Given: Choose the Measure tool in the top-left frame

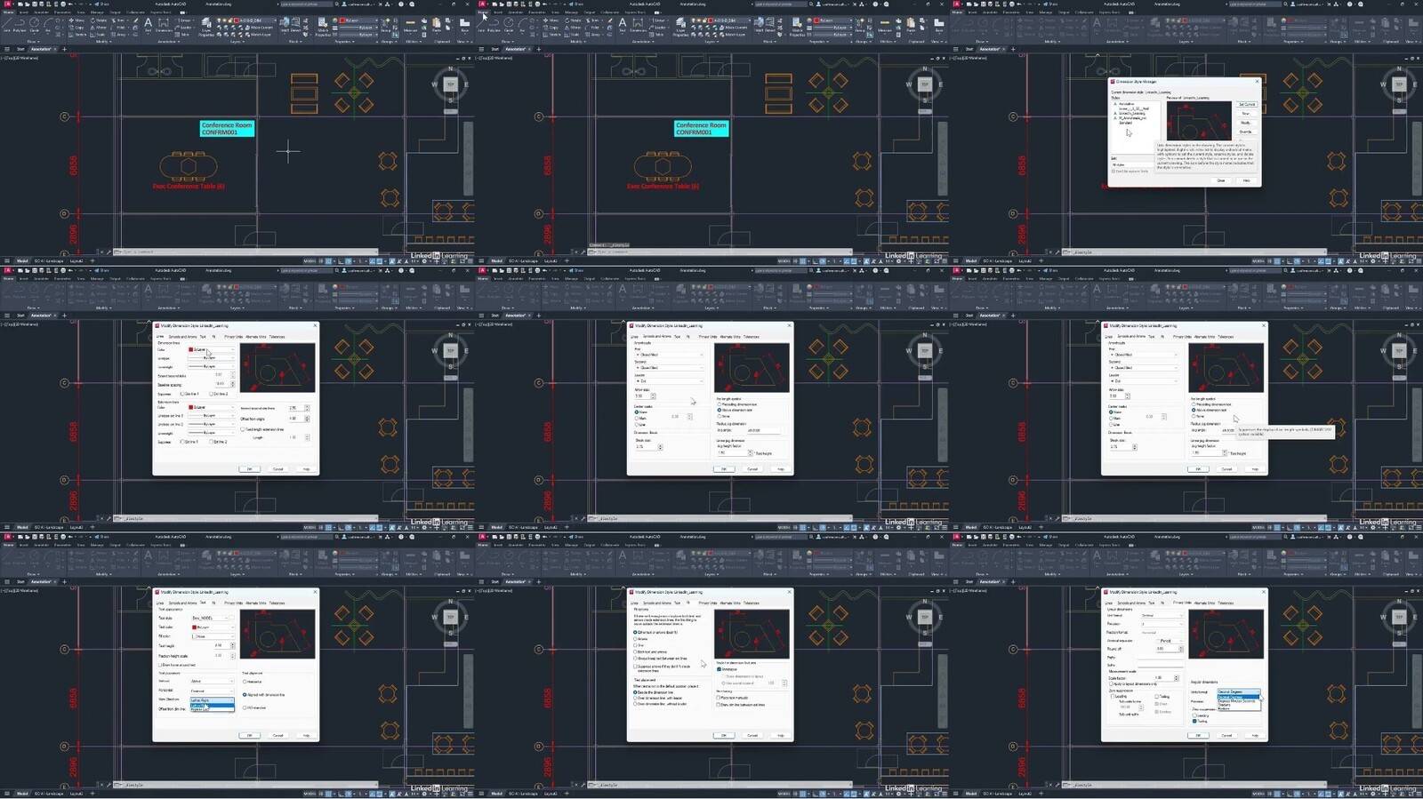Looking at the screenshot, I should point(410,24).
